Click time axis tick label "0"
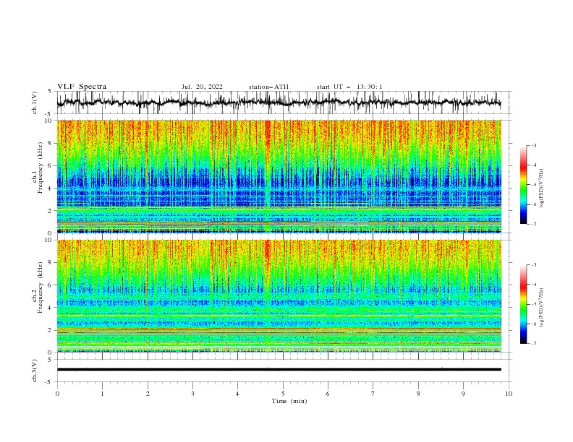Screen dimensions: 573x442 [57, 394]
